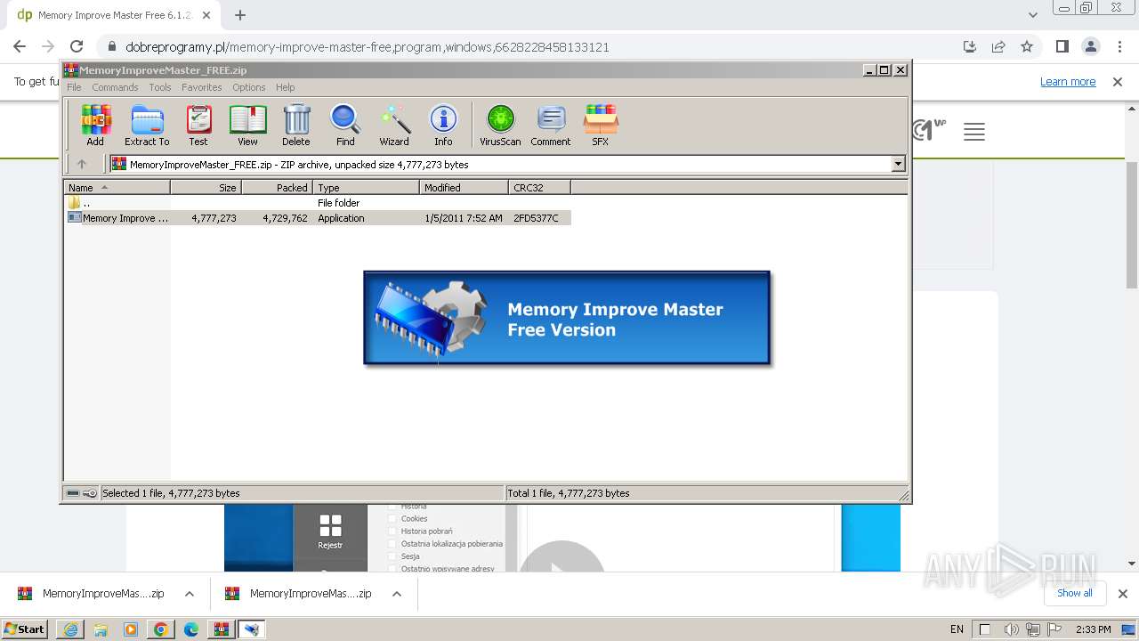Check the Historia pobrań checkbox
Screen dimensions: 1139x641
click(x=392, y=531)
